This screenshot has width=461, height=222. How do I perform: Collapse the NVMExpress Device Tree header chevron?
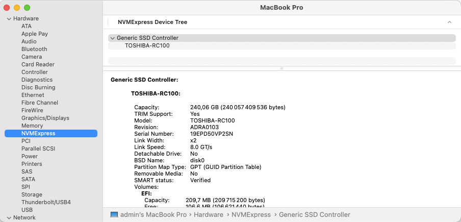[x=449, y=22]
